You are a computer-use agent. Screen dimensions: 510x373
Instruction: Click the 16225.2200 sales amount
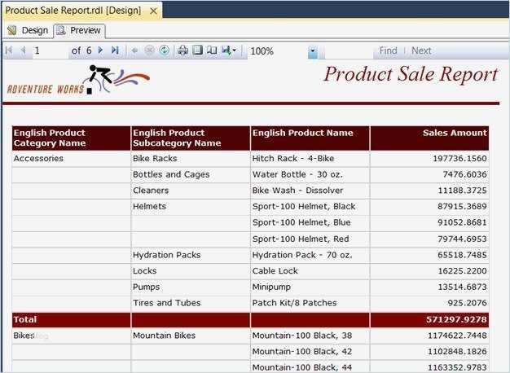462,271
